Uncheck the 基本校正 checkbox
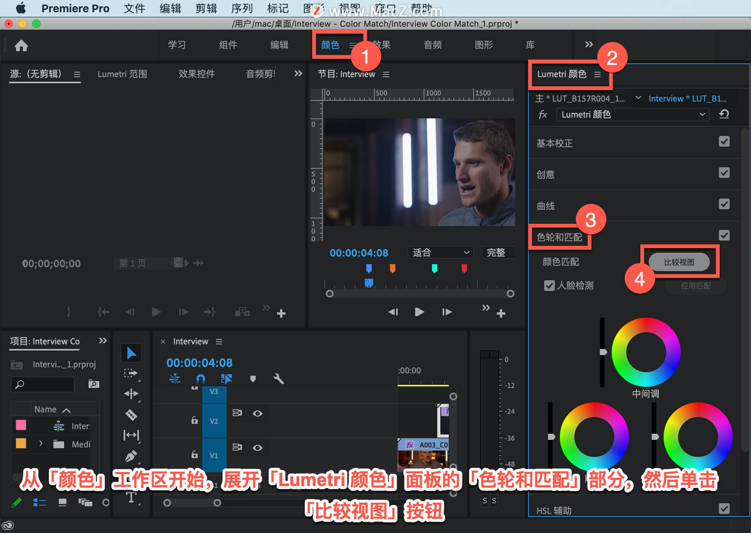 pyautogui.click(x=724, y=141)
